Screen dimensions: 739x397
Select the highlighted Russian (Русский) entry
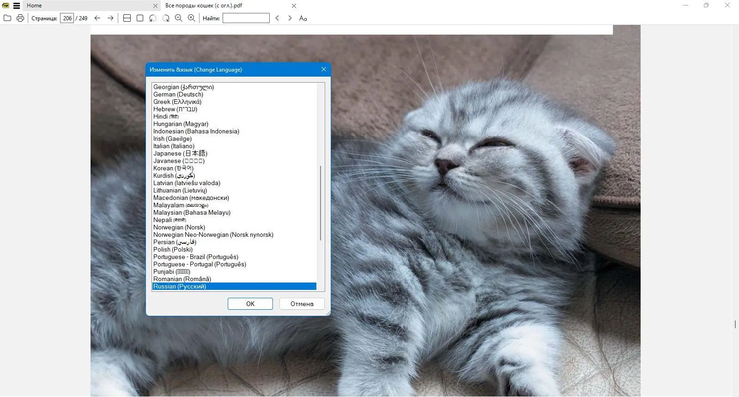[234, 286]
